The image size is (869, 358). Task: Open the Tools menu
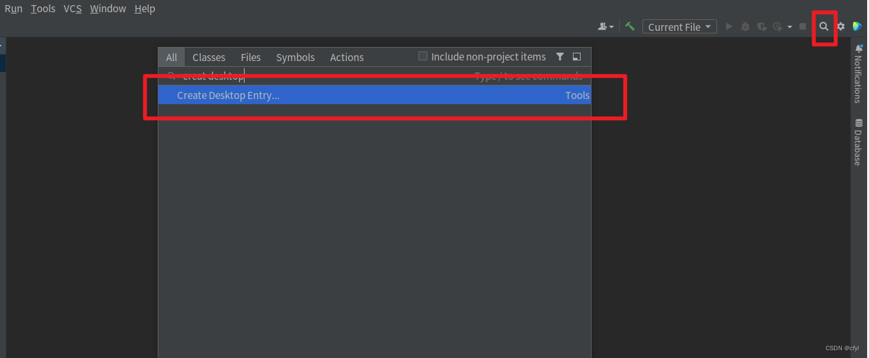(x=43, y=9)
